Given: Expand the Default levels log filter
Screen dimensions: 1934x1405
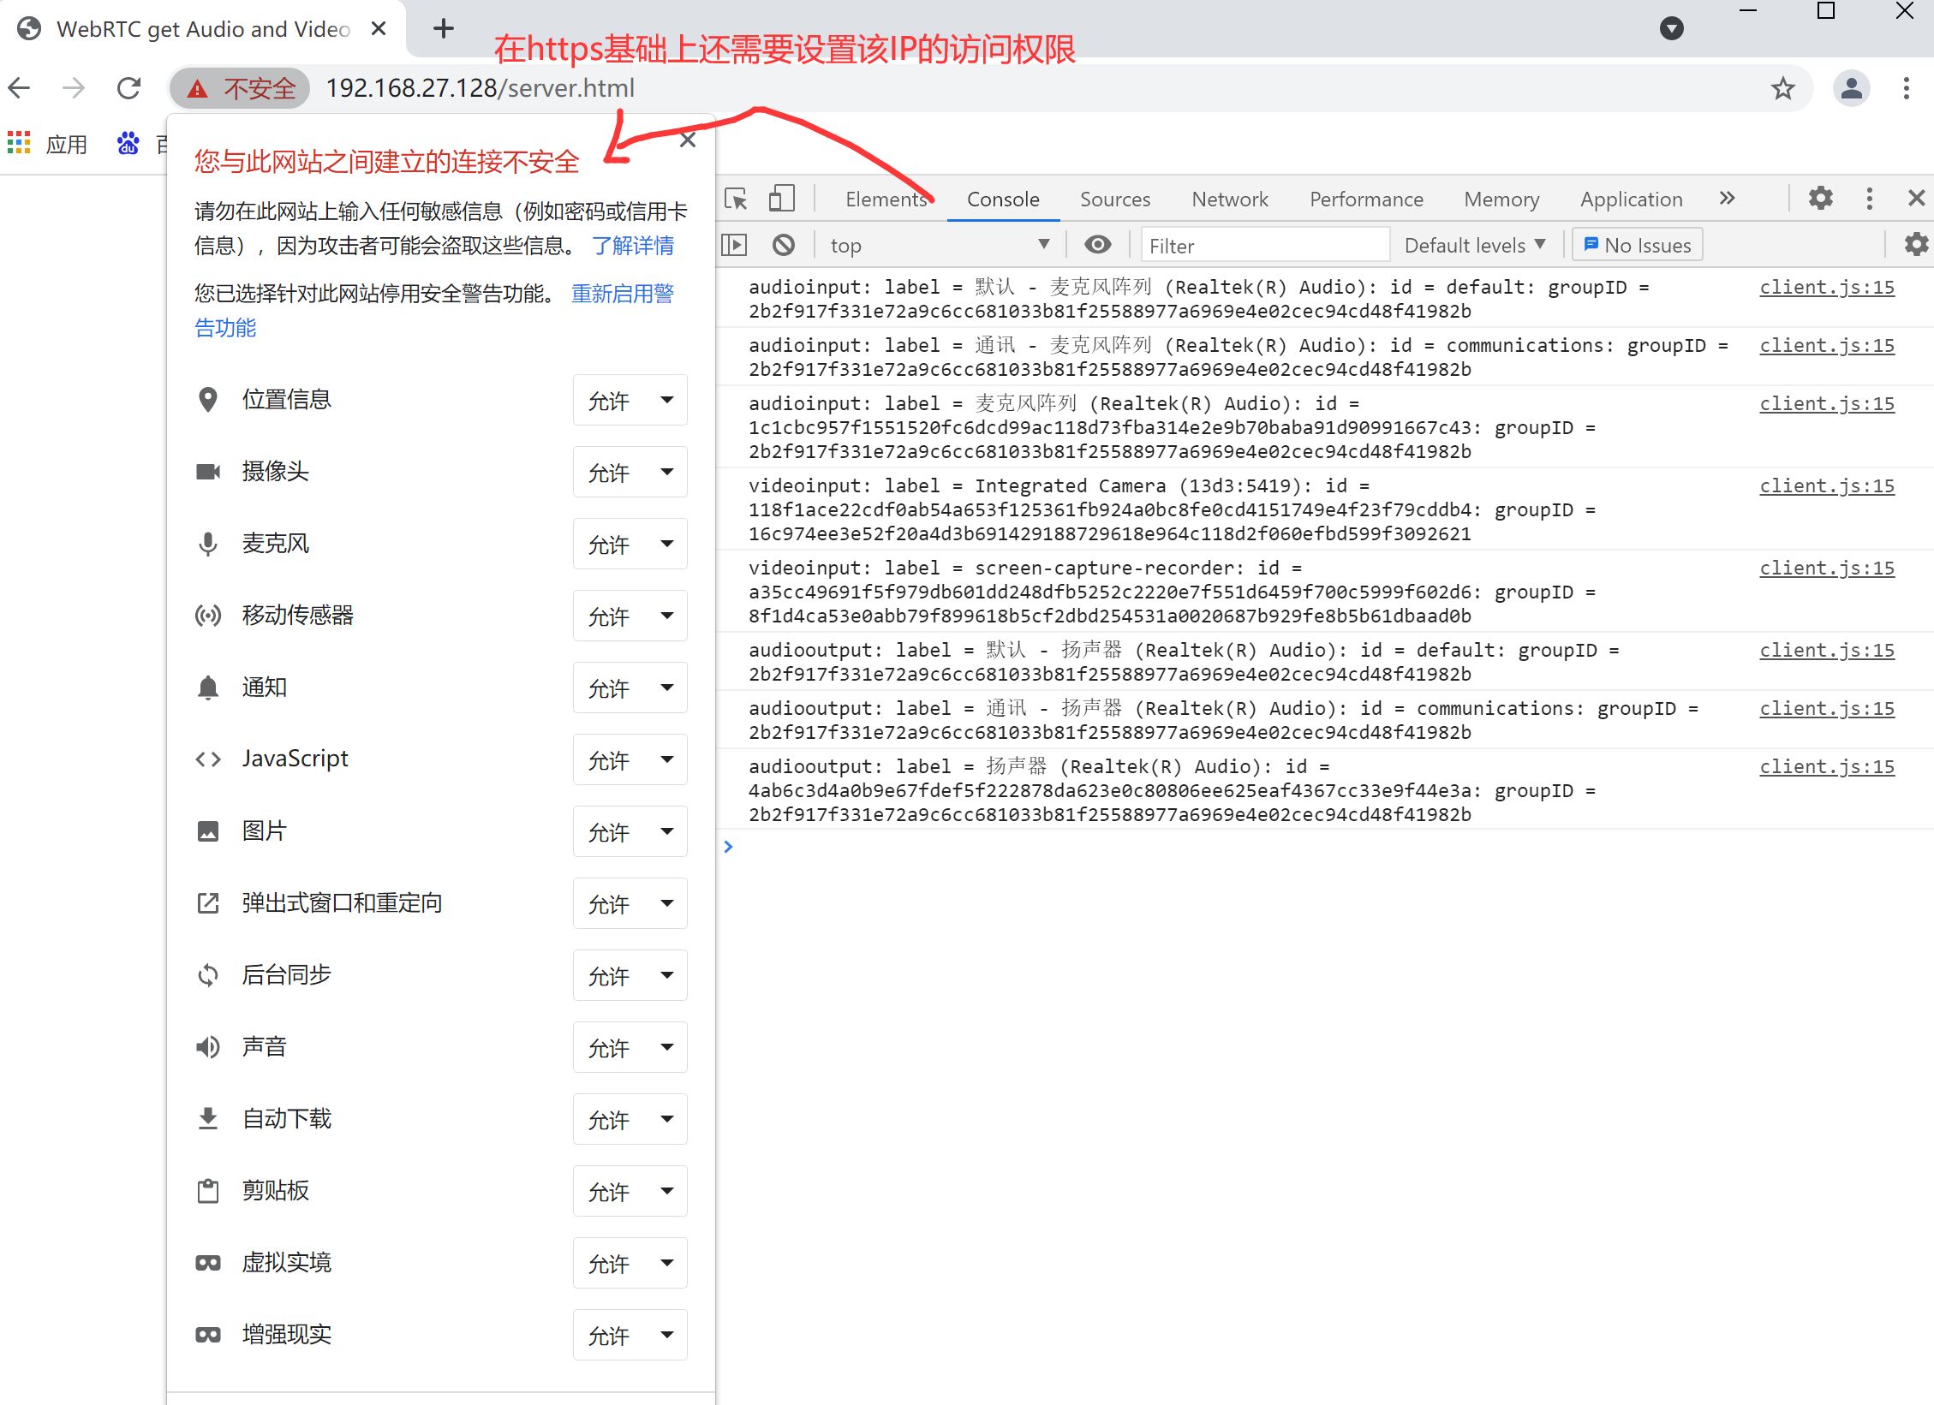Looking at the screenshot, I should point(1474,246).
